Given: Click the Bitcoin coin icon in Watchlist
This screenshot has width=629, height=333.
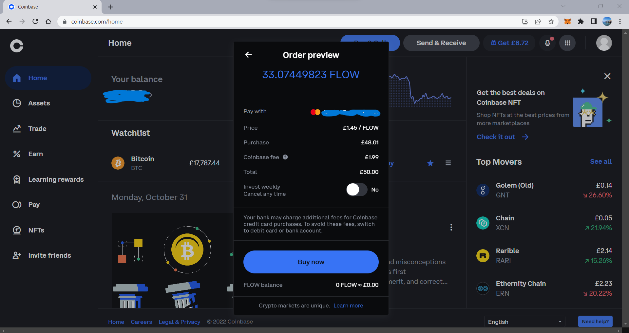Looking at the screenshot, I should (118, 163).
